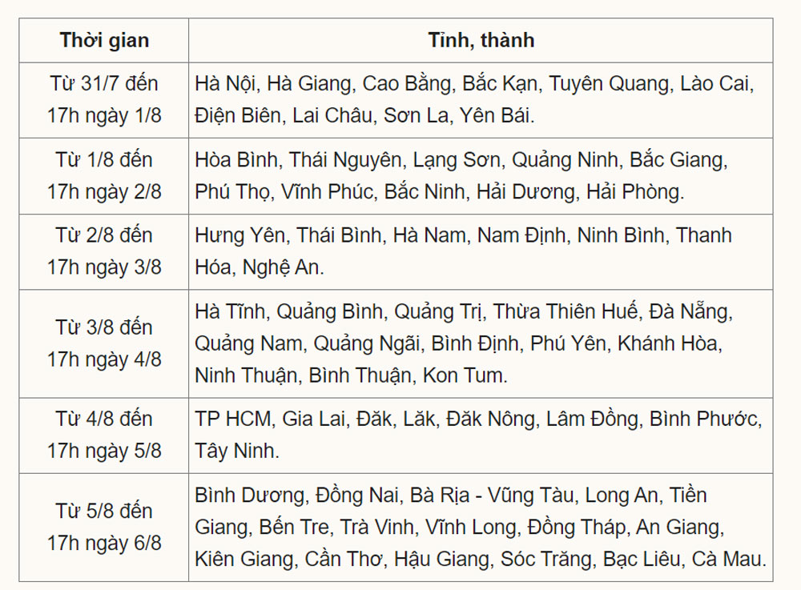The image size is (801, 590).
Task: Select the 'Từ 5/8 đến 17h ngày 6/8' cell
Action: (104, 527)
